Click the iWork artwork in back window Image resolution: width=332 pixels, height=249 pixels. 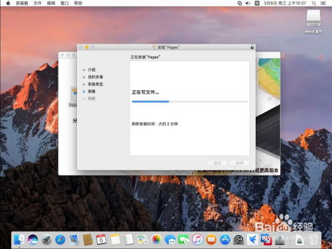click(x=268, y=111)
